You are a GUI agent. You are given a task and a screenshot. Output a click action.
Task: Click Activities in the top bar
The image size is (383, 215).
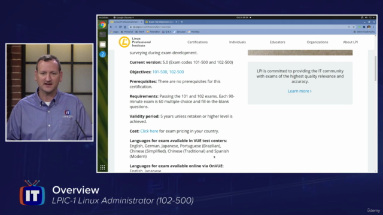pos(104,17)
